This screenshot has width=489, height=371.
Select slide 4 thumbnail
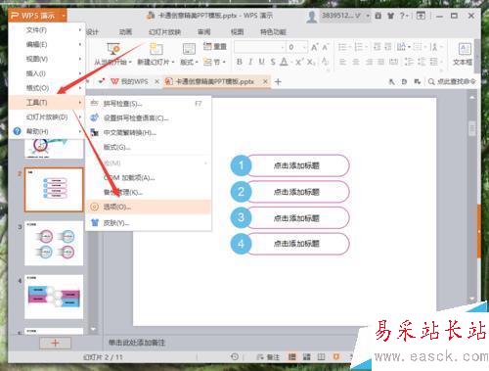tap(54, 297)
